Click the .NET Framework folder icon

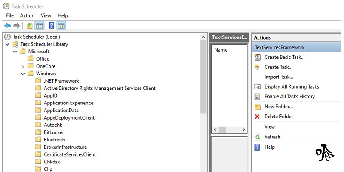coord(38,81)
